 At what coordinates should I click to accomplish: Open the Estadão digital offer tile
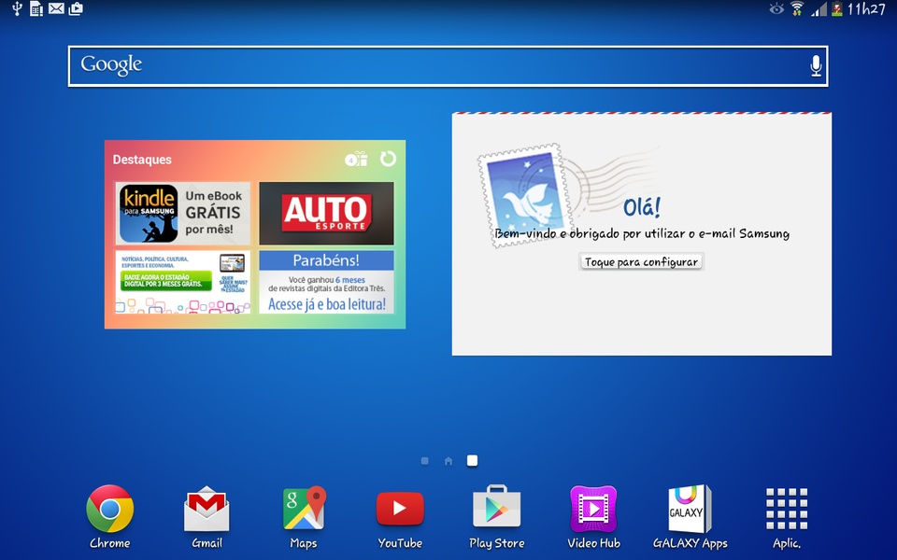pos(183,282)
